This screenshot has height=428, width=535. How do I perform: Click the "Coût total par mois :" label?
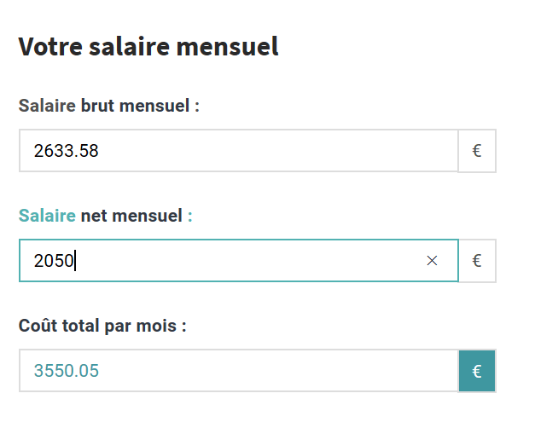(x=102, y=326)
